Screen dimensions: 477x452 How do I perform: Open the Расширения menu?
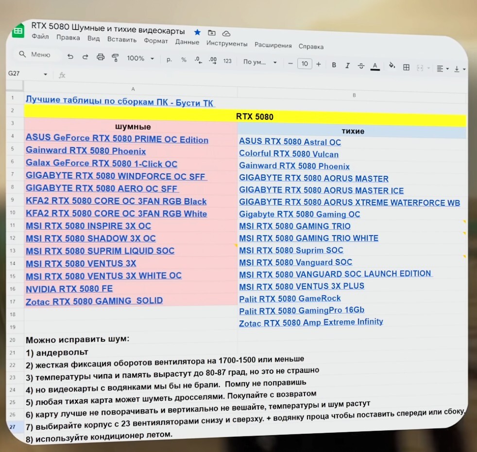coord(273,45)
